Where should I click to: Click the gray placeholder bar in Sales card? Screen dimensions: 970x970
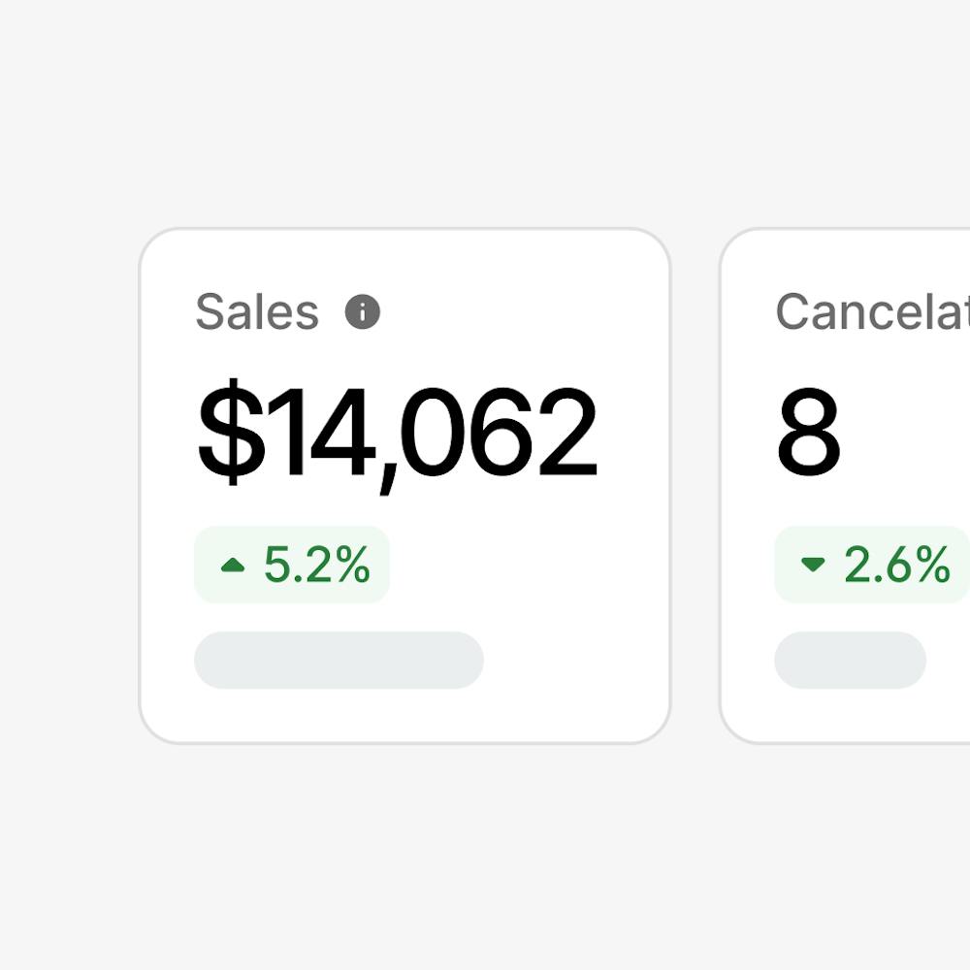click(339, 660)
